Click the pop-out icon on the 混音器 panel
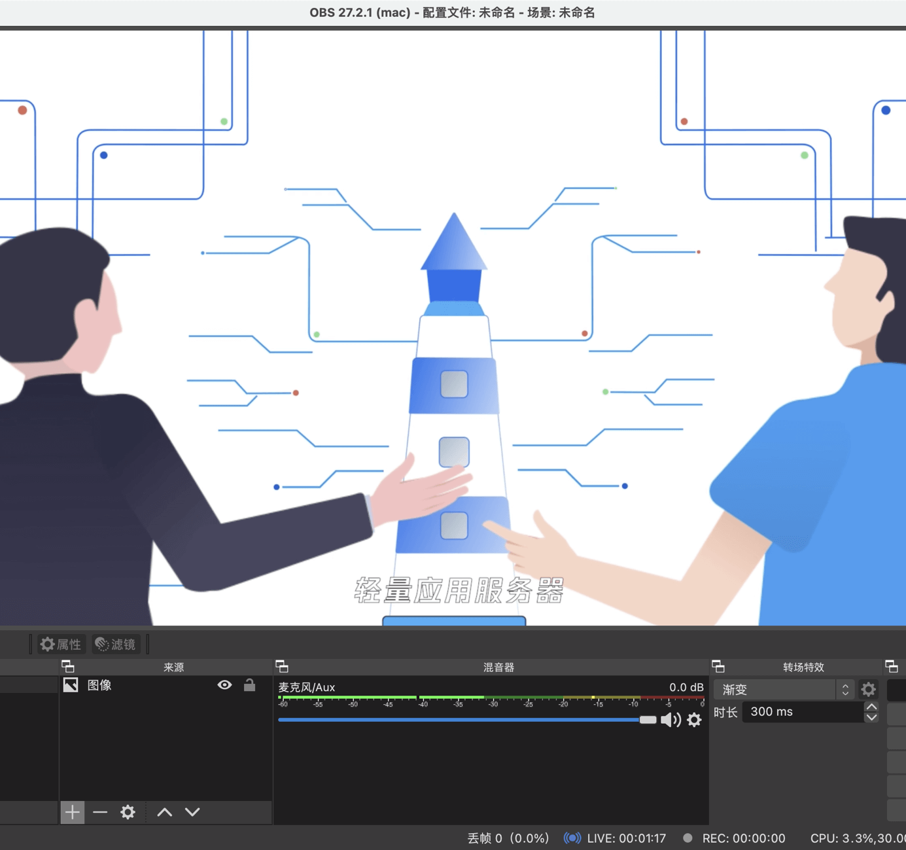Screen dimensions: 906x850 (x=283, y=666)
